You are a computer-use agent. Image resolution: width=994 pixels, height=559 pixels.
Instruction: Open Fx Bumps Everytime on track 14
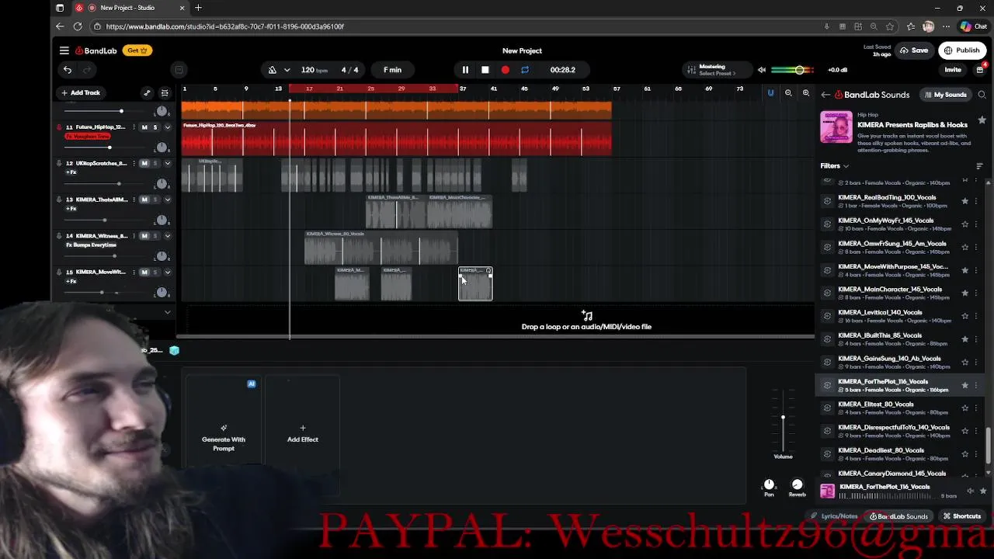[x=91, y=245]
